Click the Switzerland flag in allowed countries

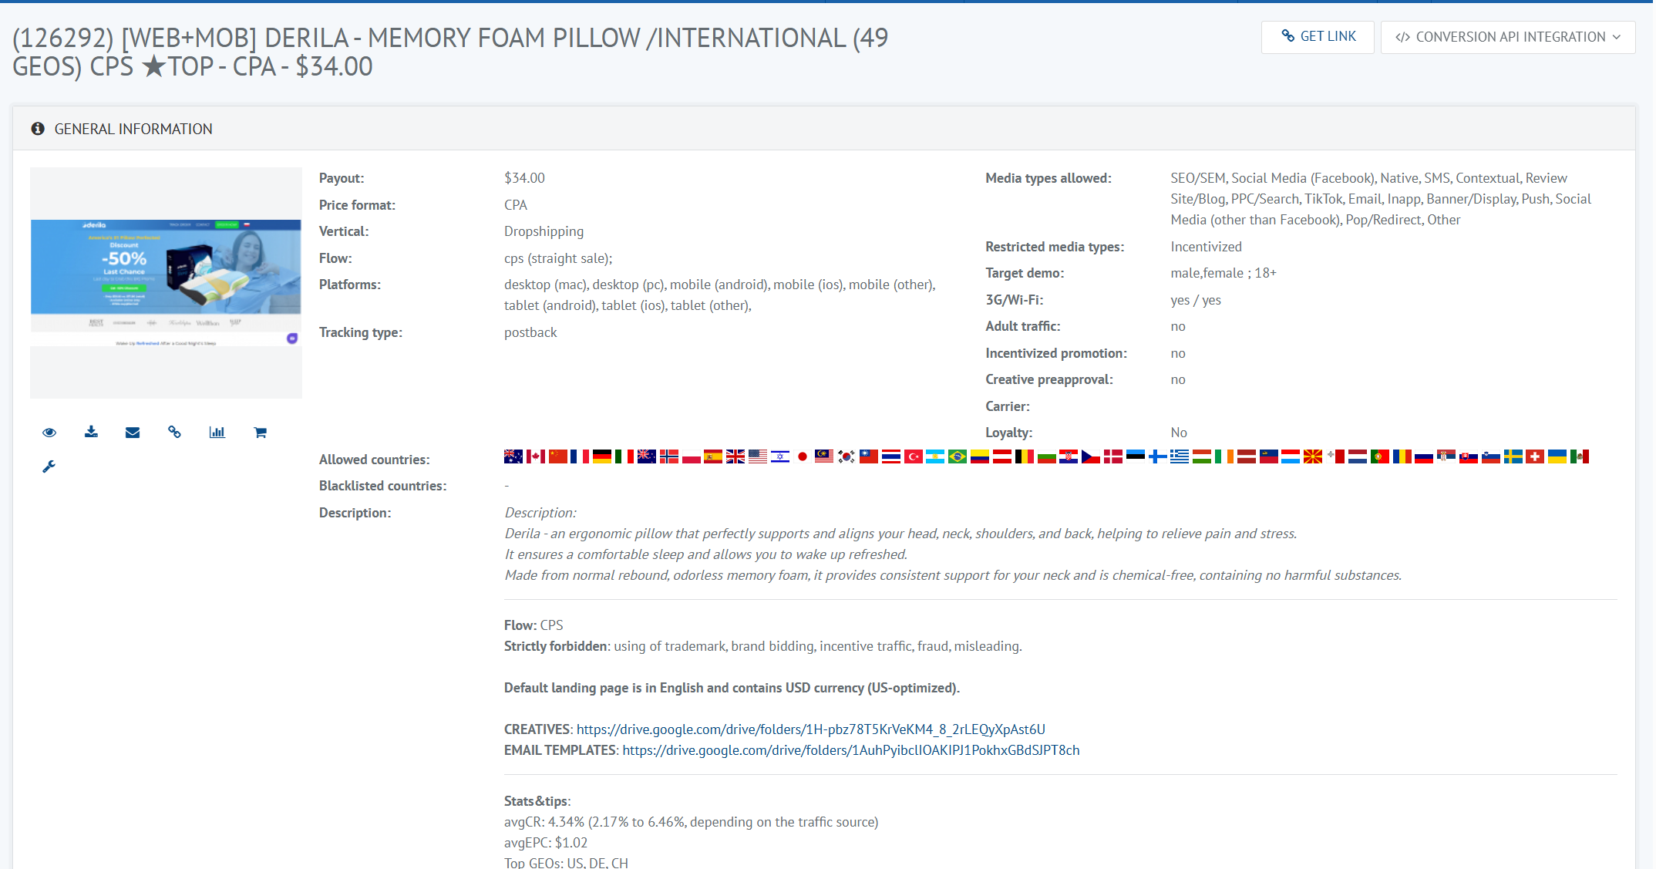(1535, 456)
